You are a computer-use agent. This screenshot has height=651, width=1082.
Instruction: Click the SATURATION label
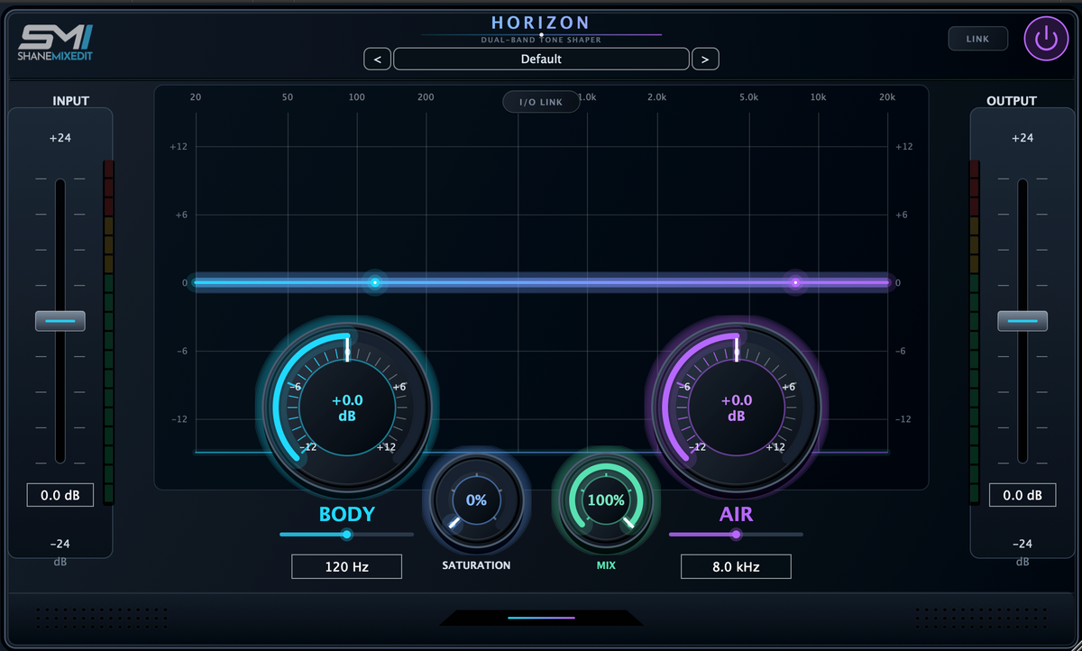[476, 565]
